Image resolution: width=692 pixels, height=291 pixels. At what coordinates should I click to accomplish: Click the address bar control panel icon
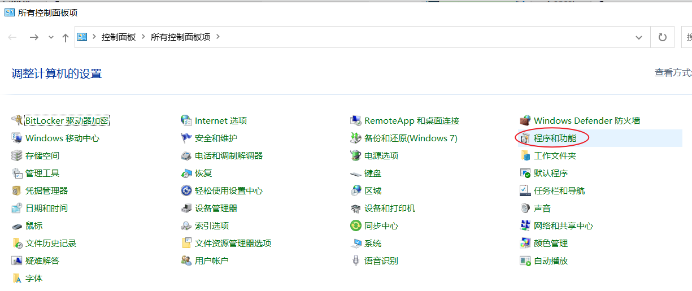pos(82,37)
